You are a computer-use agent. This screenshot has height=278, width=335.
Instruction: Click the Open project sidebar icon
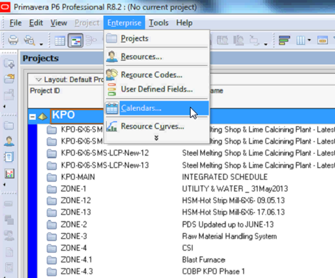[9, 78]
